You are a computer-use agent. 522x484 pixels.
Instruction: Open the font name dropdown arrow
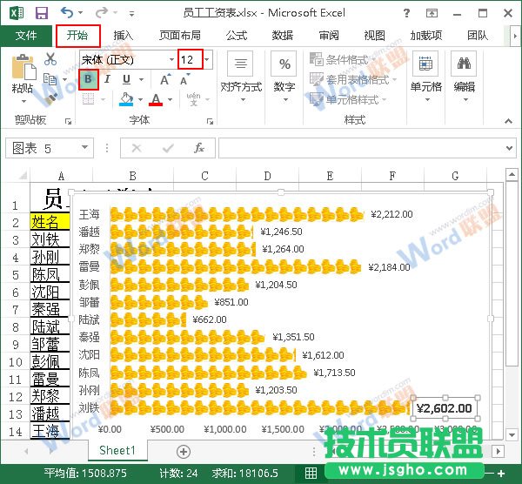coord(171,59)
